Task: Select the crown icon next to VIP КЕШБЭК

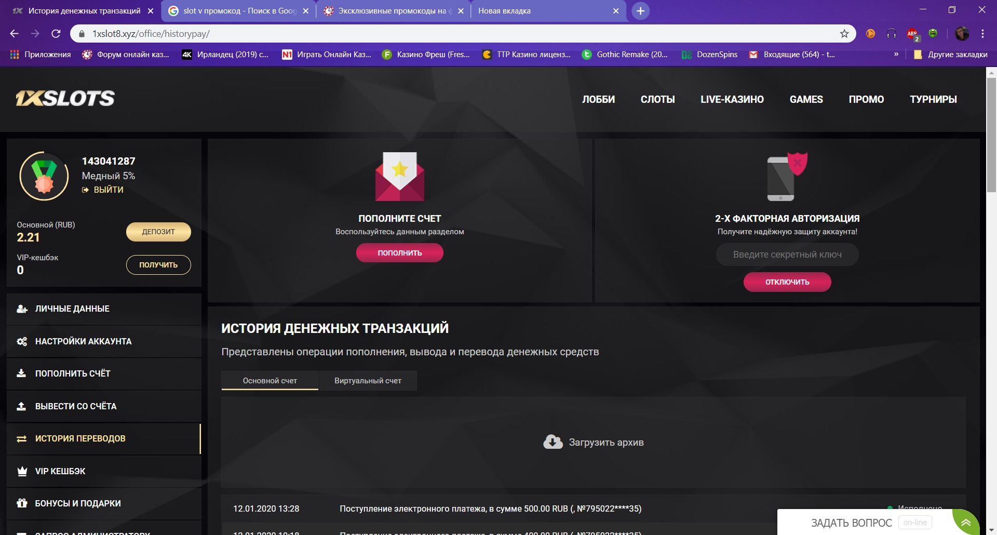Action: coord(21,471)
